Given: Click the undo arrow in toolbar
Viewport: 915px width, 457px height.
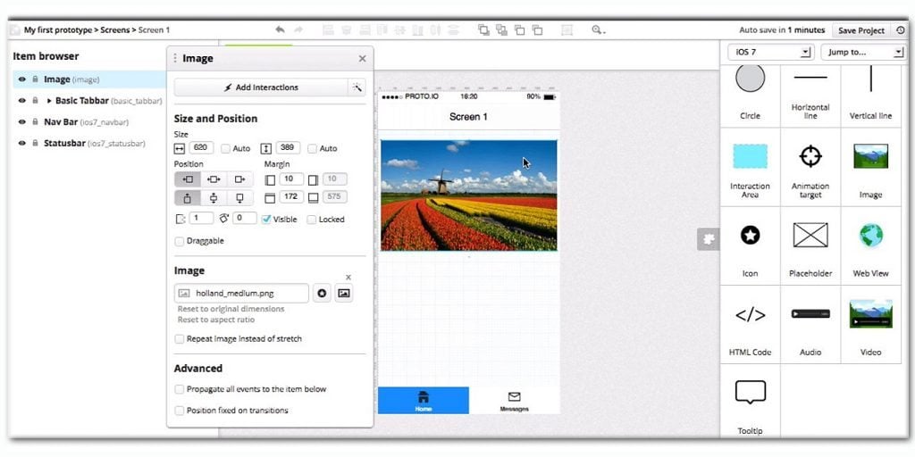Looking at the screenshot, I should (281, 29).
